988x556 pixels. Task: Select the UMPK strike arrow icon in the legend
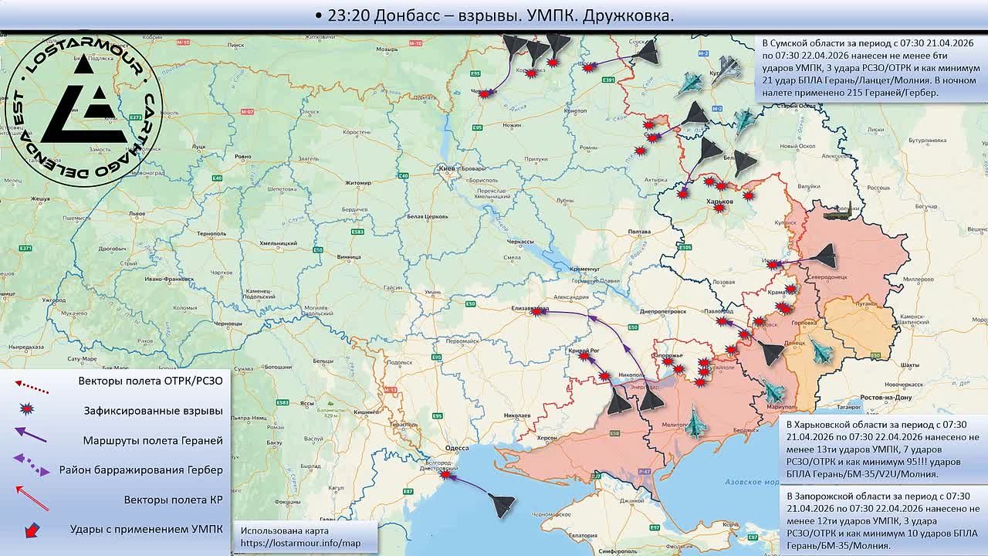32,530
